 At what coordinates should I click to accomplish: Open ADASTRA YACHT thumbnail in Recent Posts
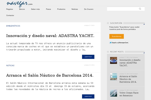[x=114, y=60]
